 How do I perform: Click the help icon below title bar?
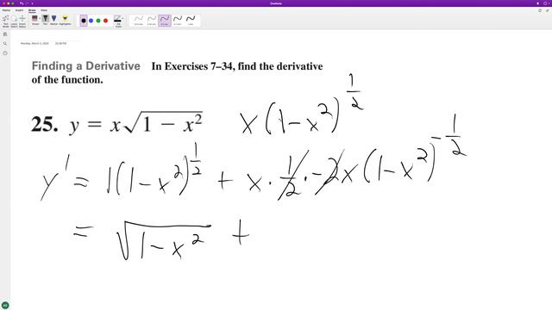[540, 10]
